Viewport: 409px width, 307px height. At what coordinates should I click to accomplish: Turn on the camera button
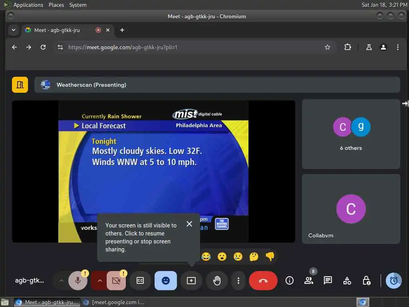coord(116,281)
